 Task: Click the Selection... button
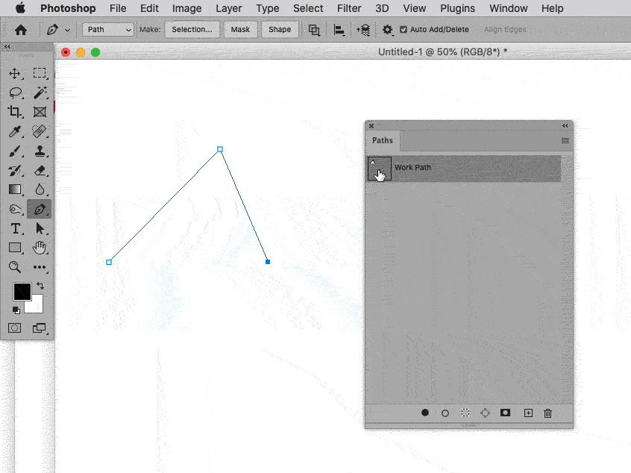pyautogui.click(x=192, y=29)
